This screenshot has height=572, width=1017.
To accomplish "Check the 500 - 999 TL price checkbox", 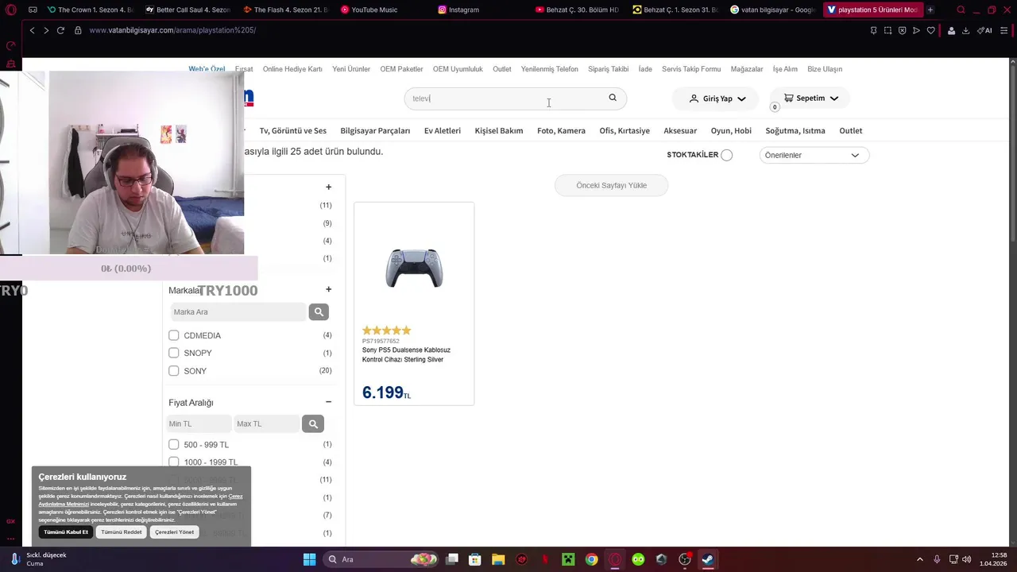I will click(x=173, y=444).
